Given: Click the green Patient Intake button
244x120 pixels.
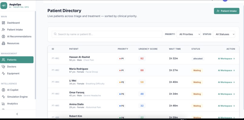Looking at the screenshot, I should [226, 11].
